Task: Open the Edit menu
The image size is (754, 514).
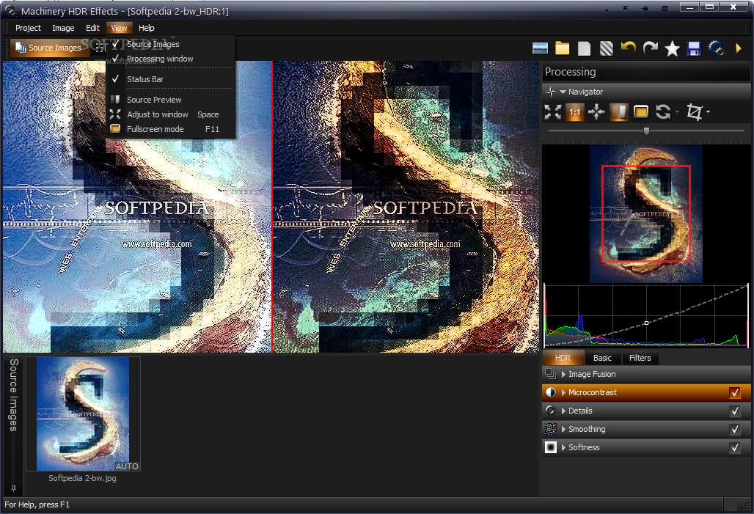Action: (x=92, y=28)
